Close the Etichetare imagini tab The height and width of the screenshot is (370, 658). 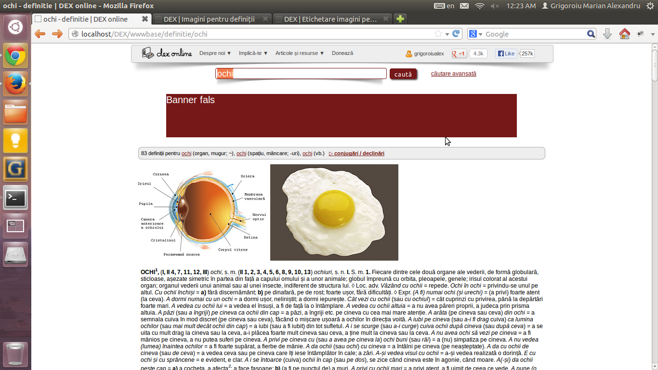click(386, 19)
